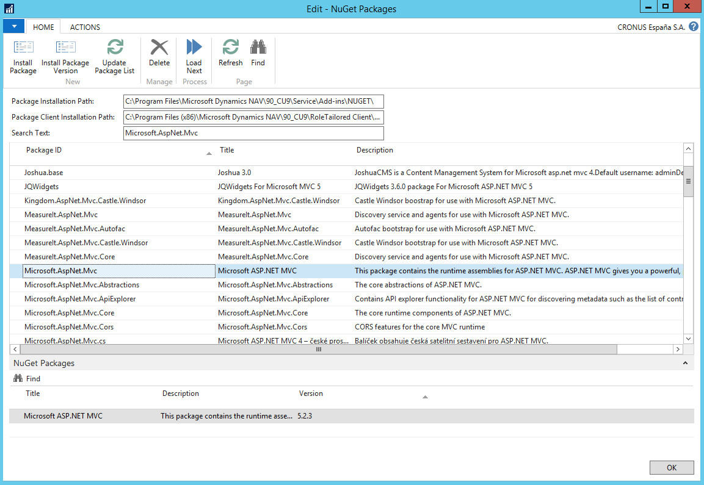Click the vertical scrollbar thumb

pos(688,181)
